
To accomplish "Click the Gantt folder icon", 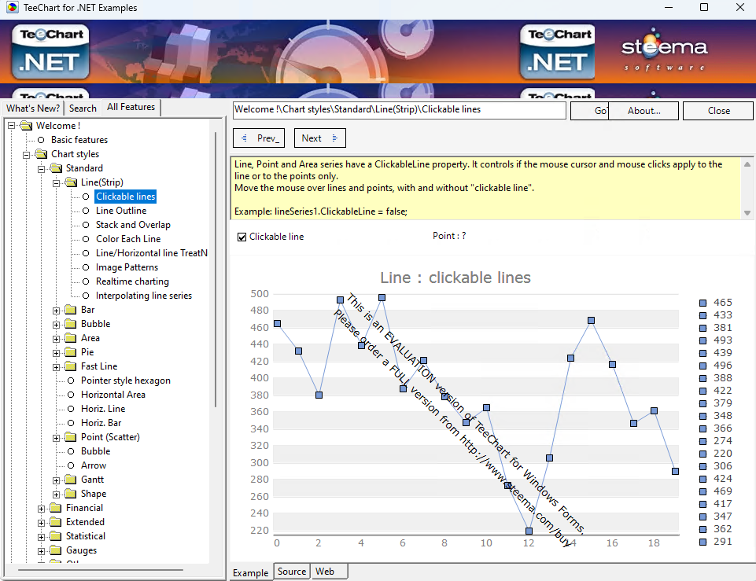I will [x=71, y=480].
